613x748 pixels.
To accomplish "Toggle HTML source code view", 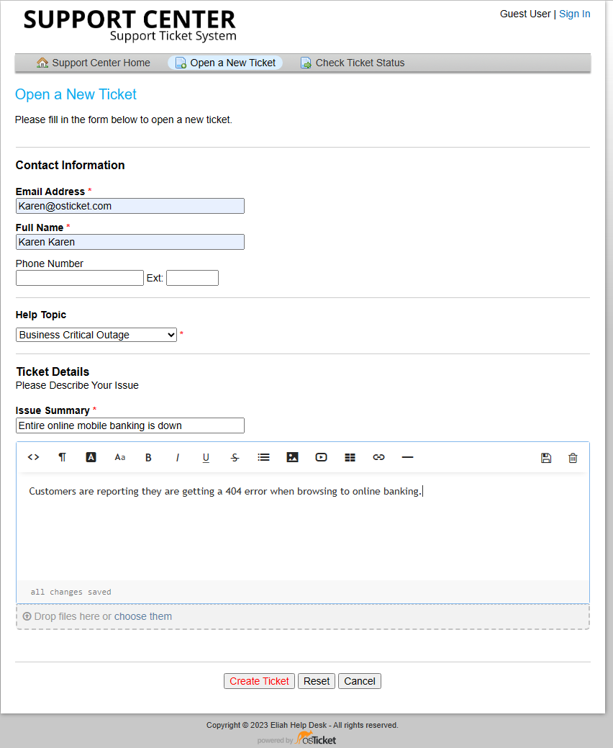I will (33, 457).
